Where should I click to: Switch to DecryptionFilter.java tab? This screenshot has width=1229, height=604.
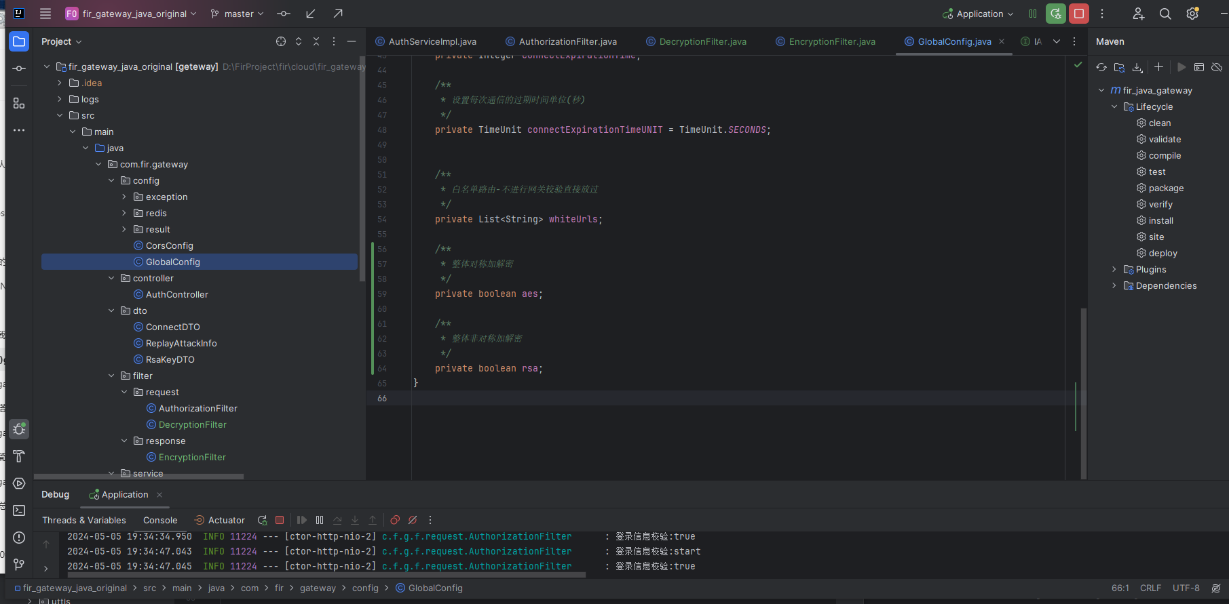[696, 41]
